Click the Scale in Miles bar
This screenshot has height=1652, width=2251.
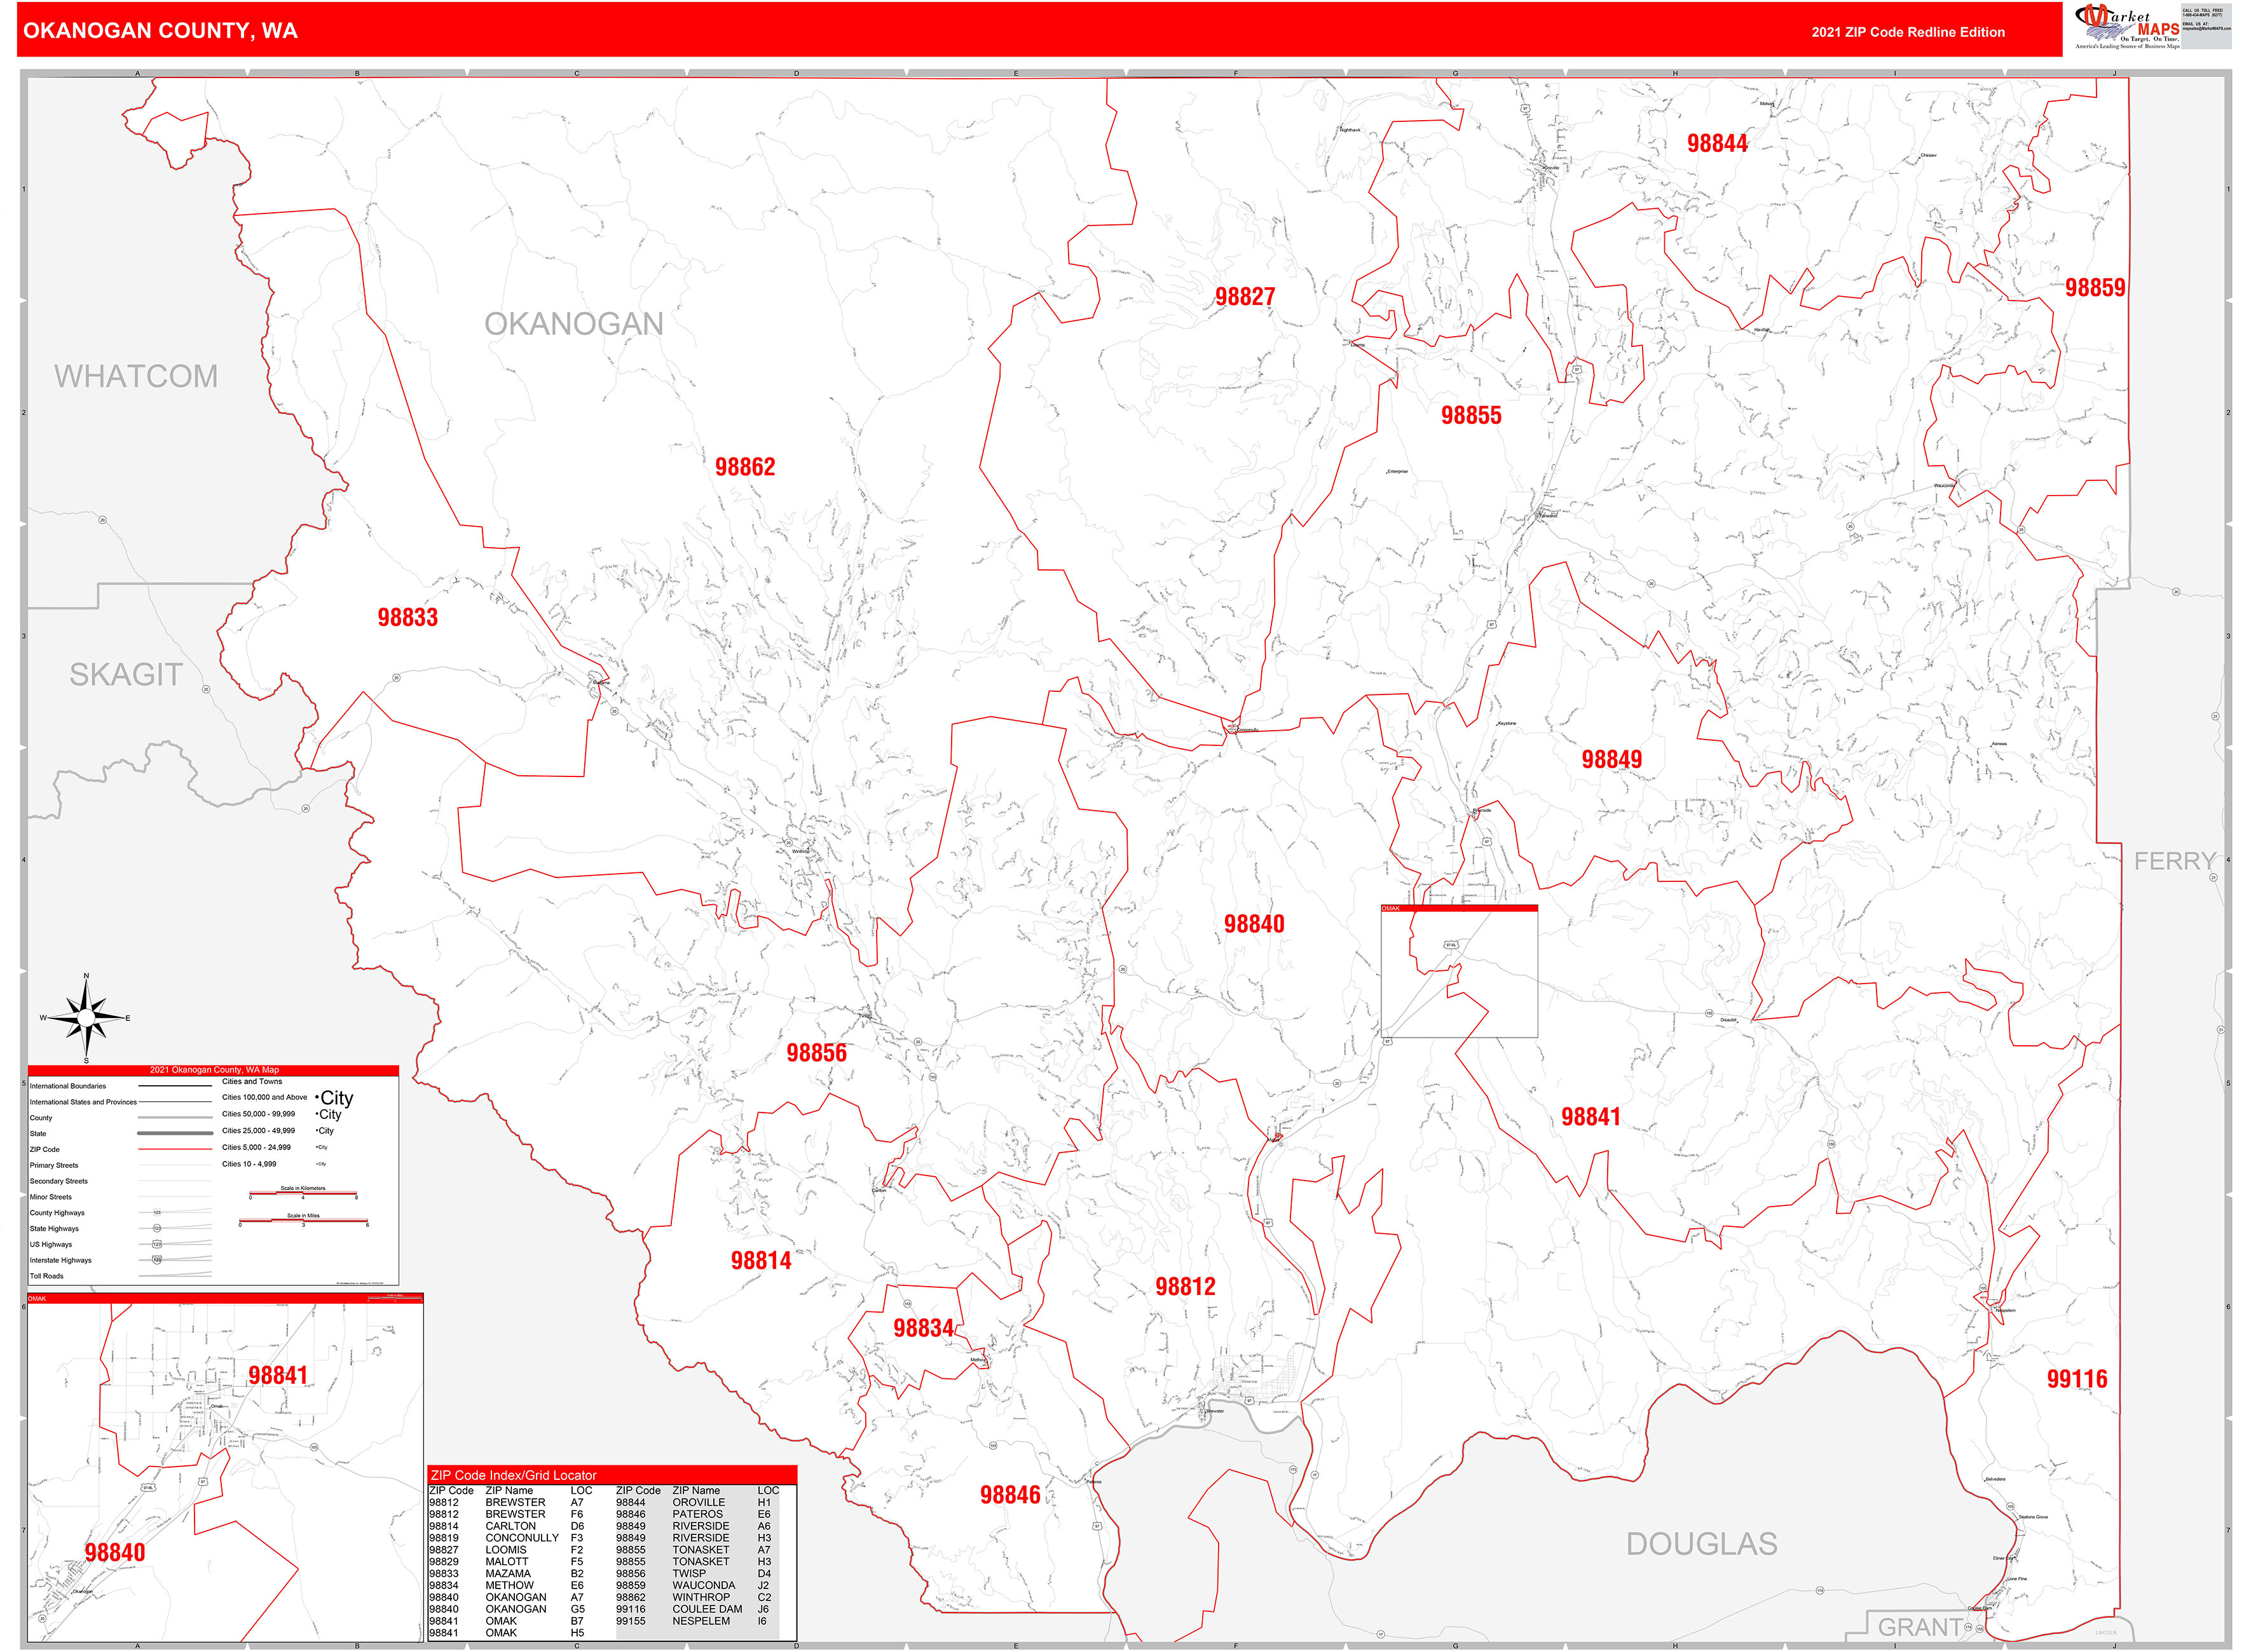pyautogui.click(x=303, y=1221)
